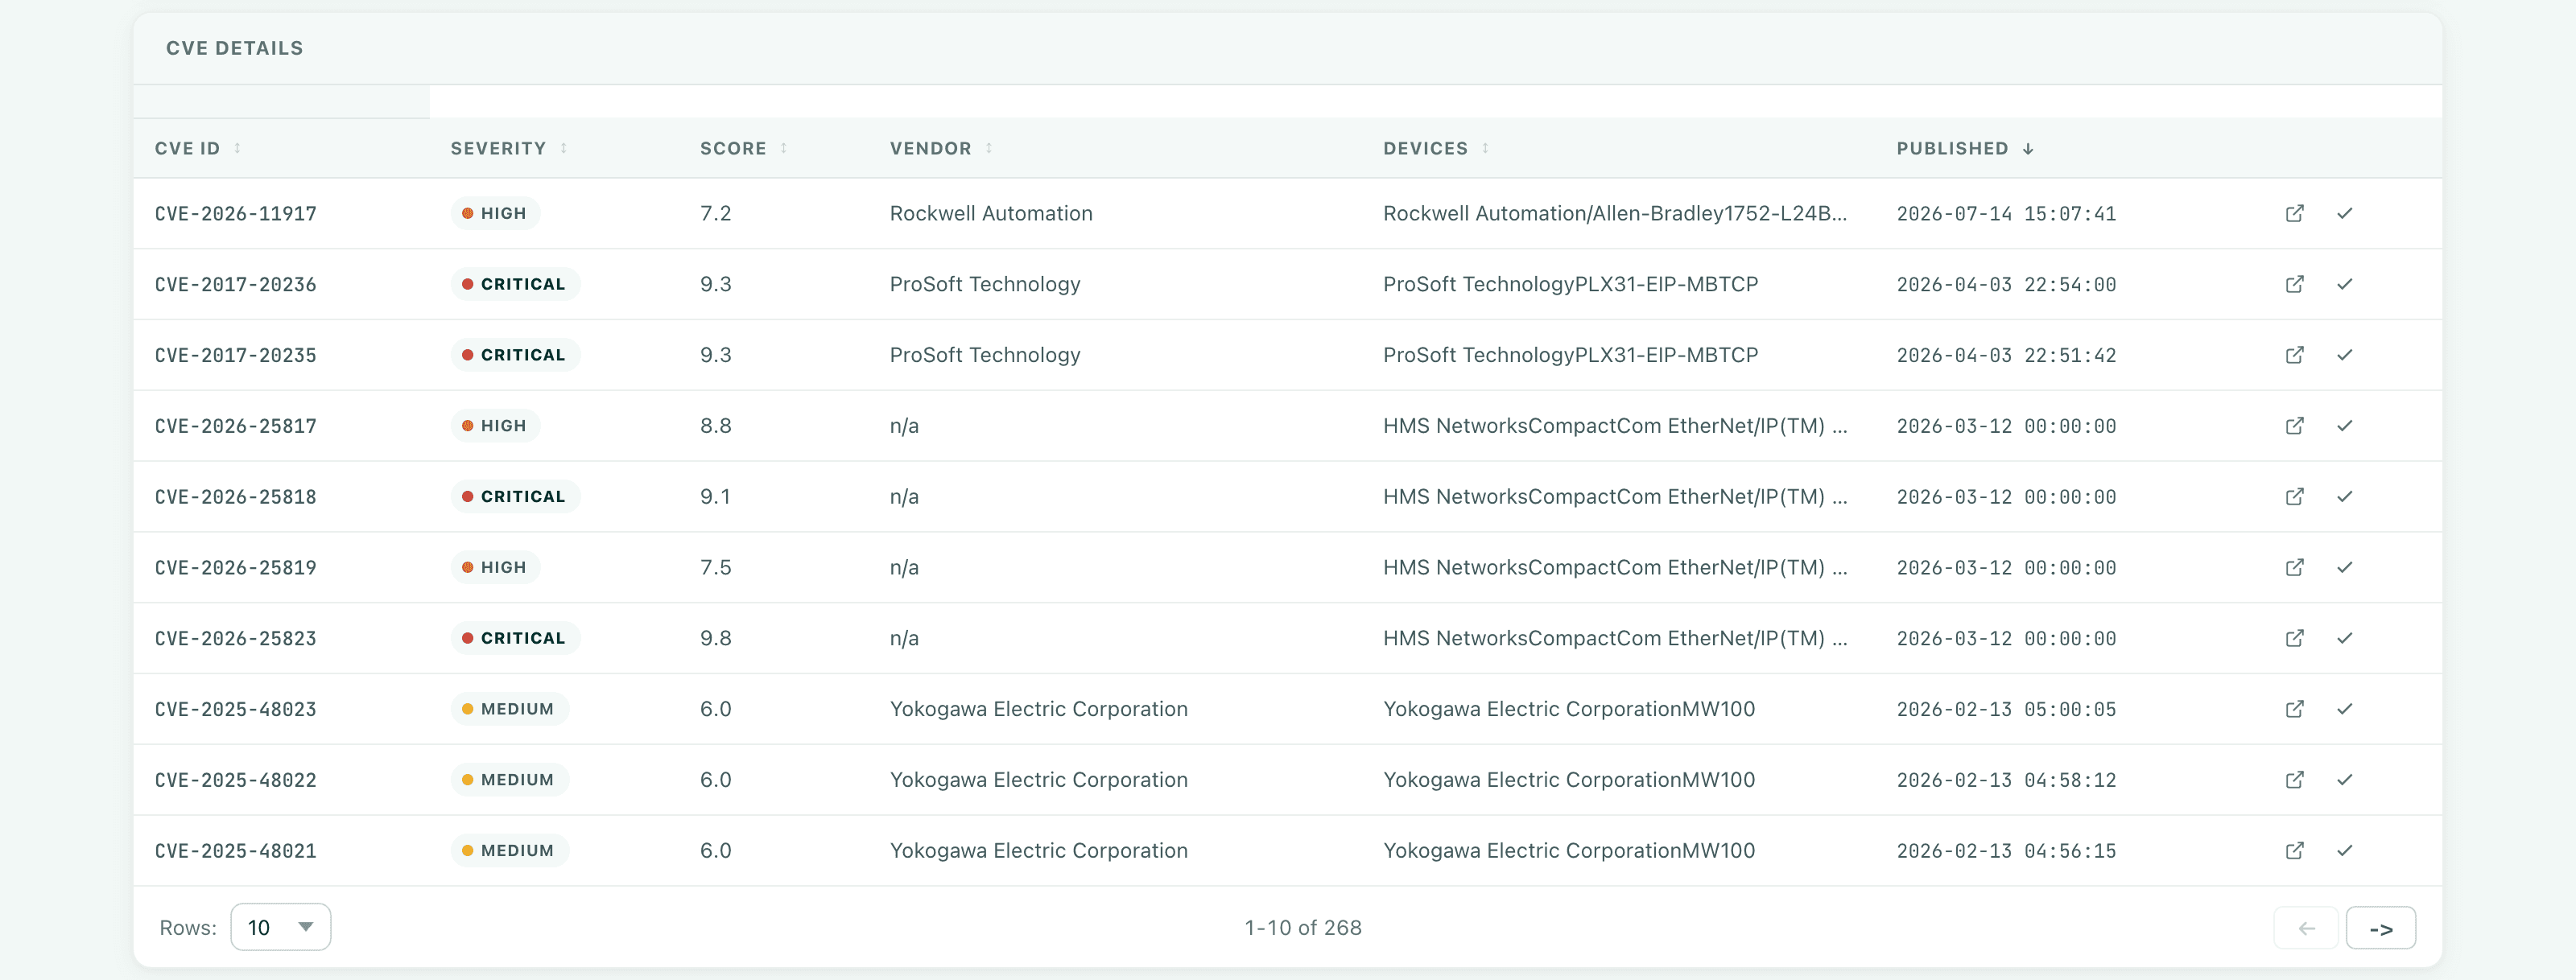Click CRITICAL badge on CVE-2026-25818 row
This screenshot has height=980, width=2576.
pos(515,496)
